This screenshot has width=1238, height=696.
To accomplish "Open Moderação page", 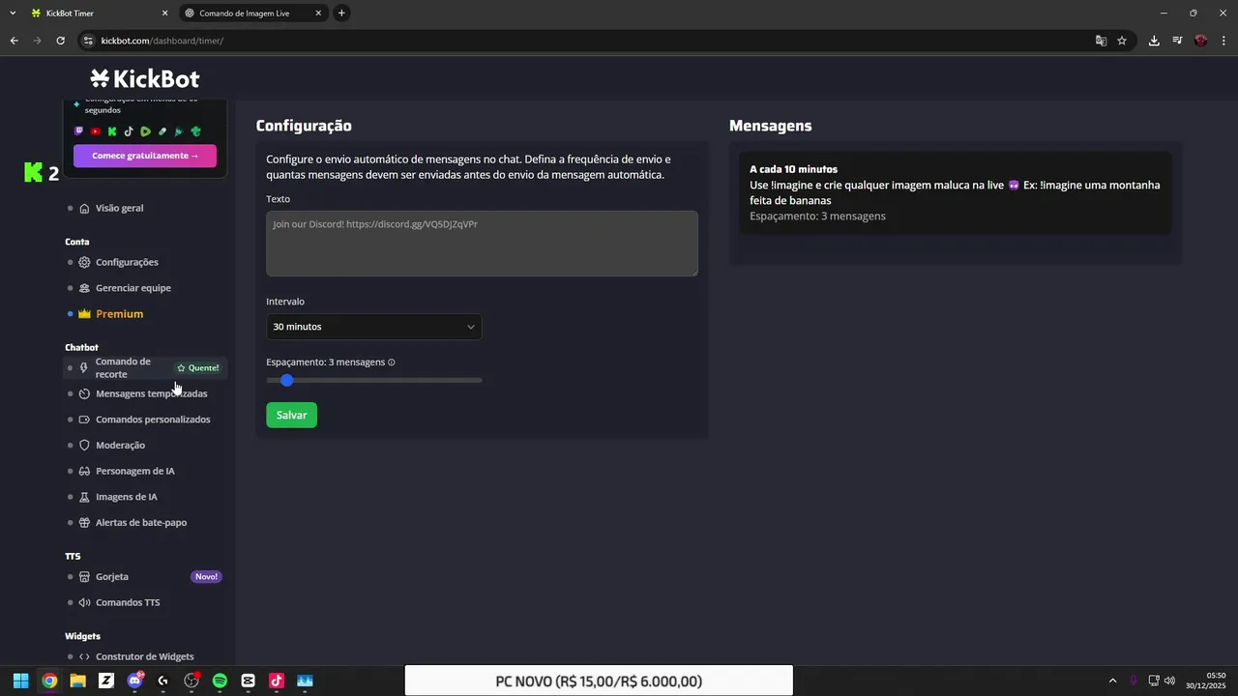I will click(x=120, y=445).
